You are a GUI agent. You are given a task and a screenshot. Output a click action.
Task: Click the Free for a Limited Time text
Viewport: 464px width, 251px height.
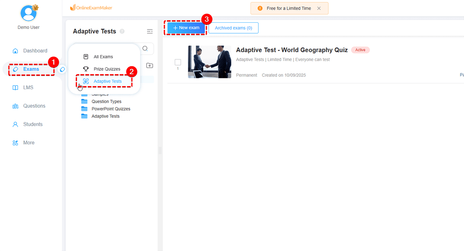coord(289,8)
